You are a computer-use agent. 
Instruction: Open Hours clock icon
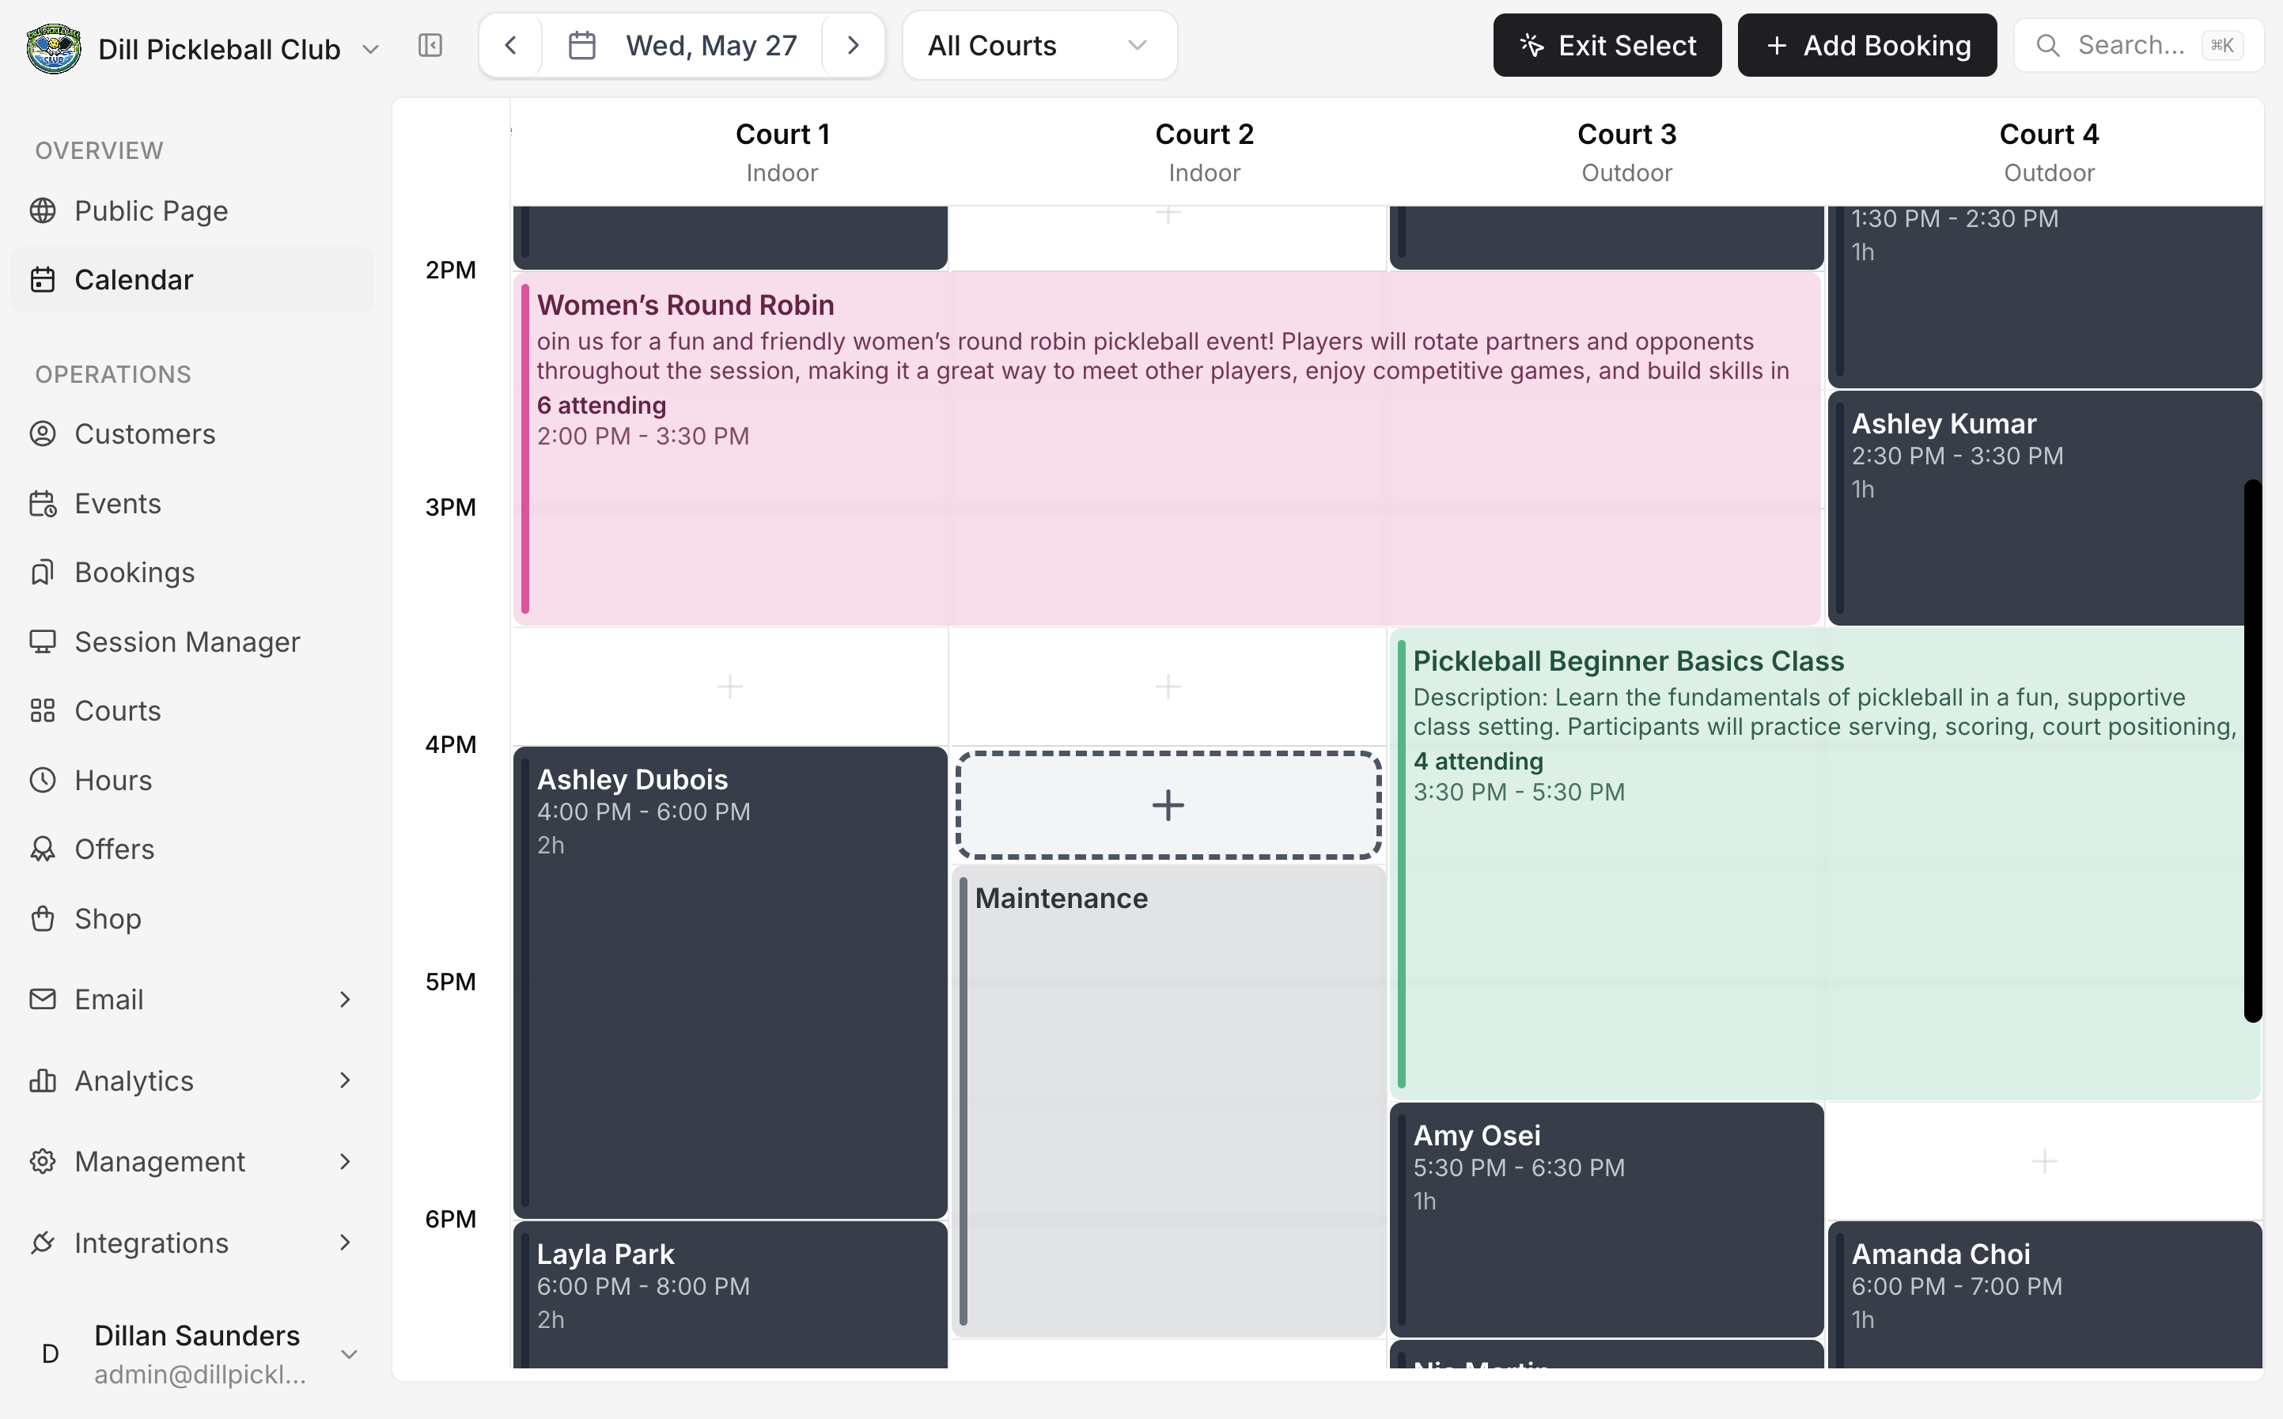pyautogui.click(x=42, y=780)
